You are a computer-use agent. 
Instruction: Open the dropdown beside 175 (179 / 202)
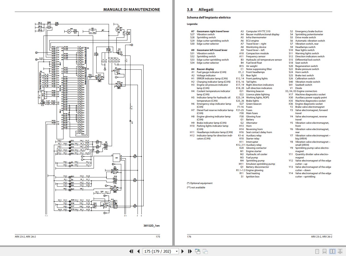tap(176, 251)
